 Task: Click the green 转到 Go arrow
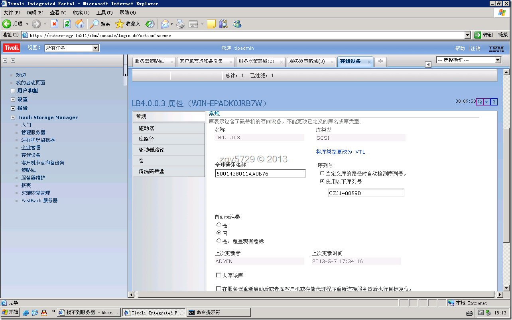pos(478,35)
